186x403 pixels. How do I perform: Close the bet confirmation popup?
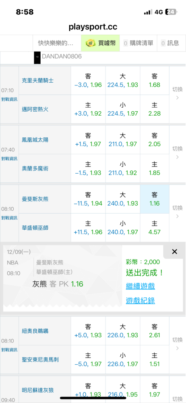click(174, 251)
